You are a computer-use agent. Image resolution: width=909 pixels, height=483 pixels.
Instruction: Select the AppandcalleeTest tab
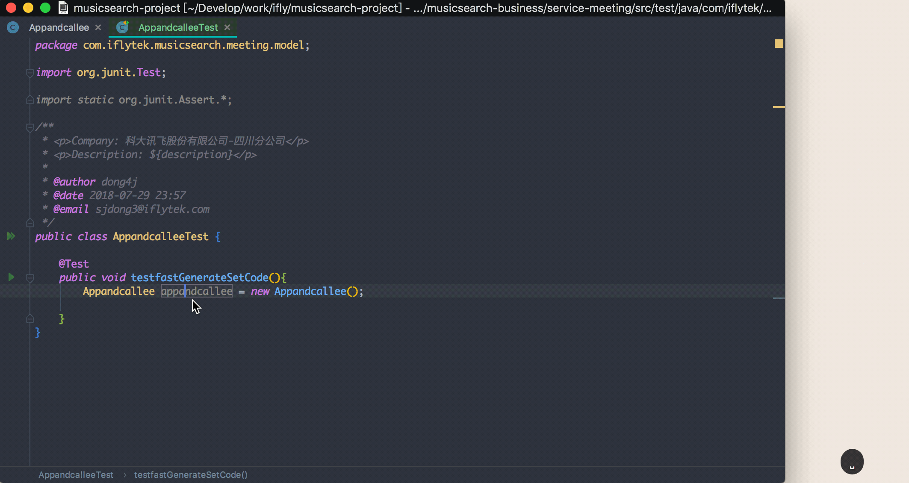click(x=178, y=28)
